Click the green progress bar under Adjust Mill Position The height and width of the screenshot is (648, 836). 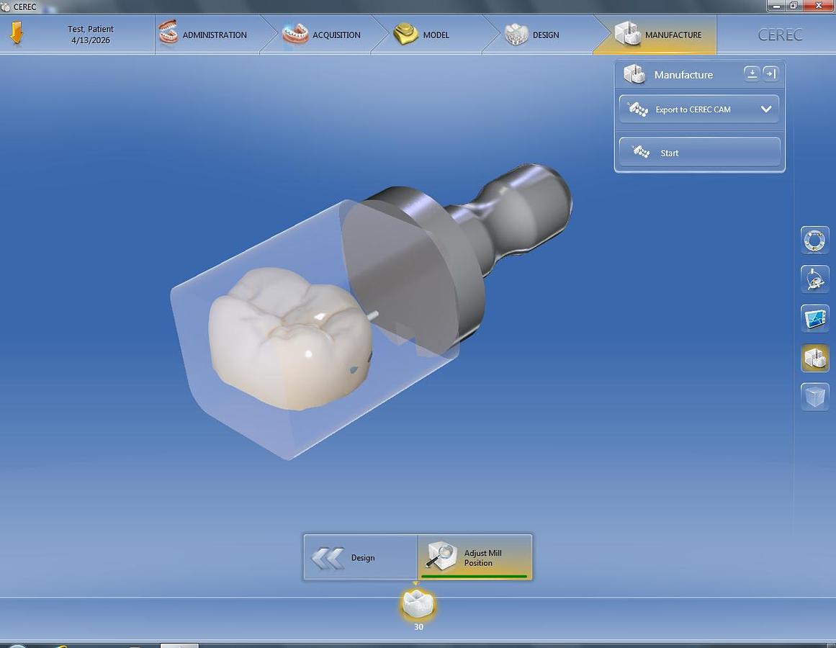[x=475, y=576]
